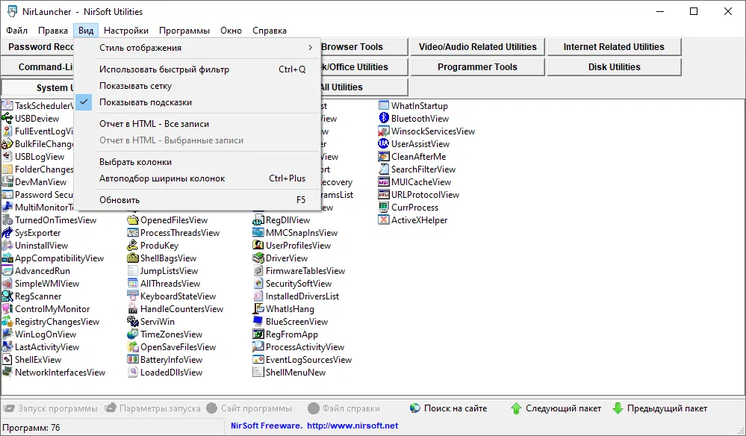Select the InstalledDriversList entry
Image resolution: width=746 pixels, height=436 pixels.
click(x=296, y=296)
